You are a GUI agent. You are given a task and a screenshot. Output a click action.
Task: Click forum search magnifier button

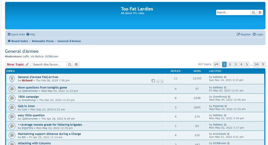70,64
